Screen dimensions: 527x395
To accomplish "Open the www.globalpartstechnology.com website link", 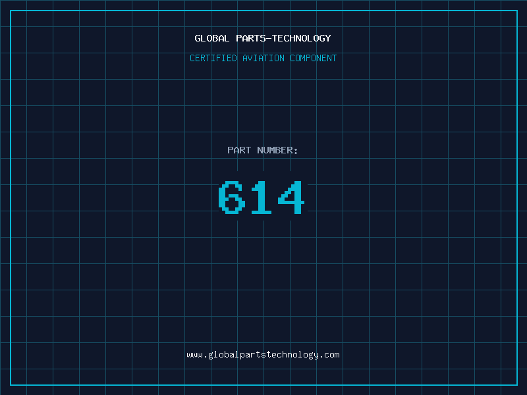I will [263, 355].
